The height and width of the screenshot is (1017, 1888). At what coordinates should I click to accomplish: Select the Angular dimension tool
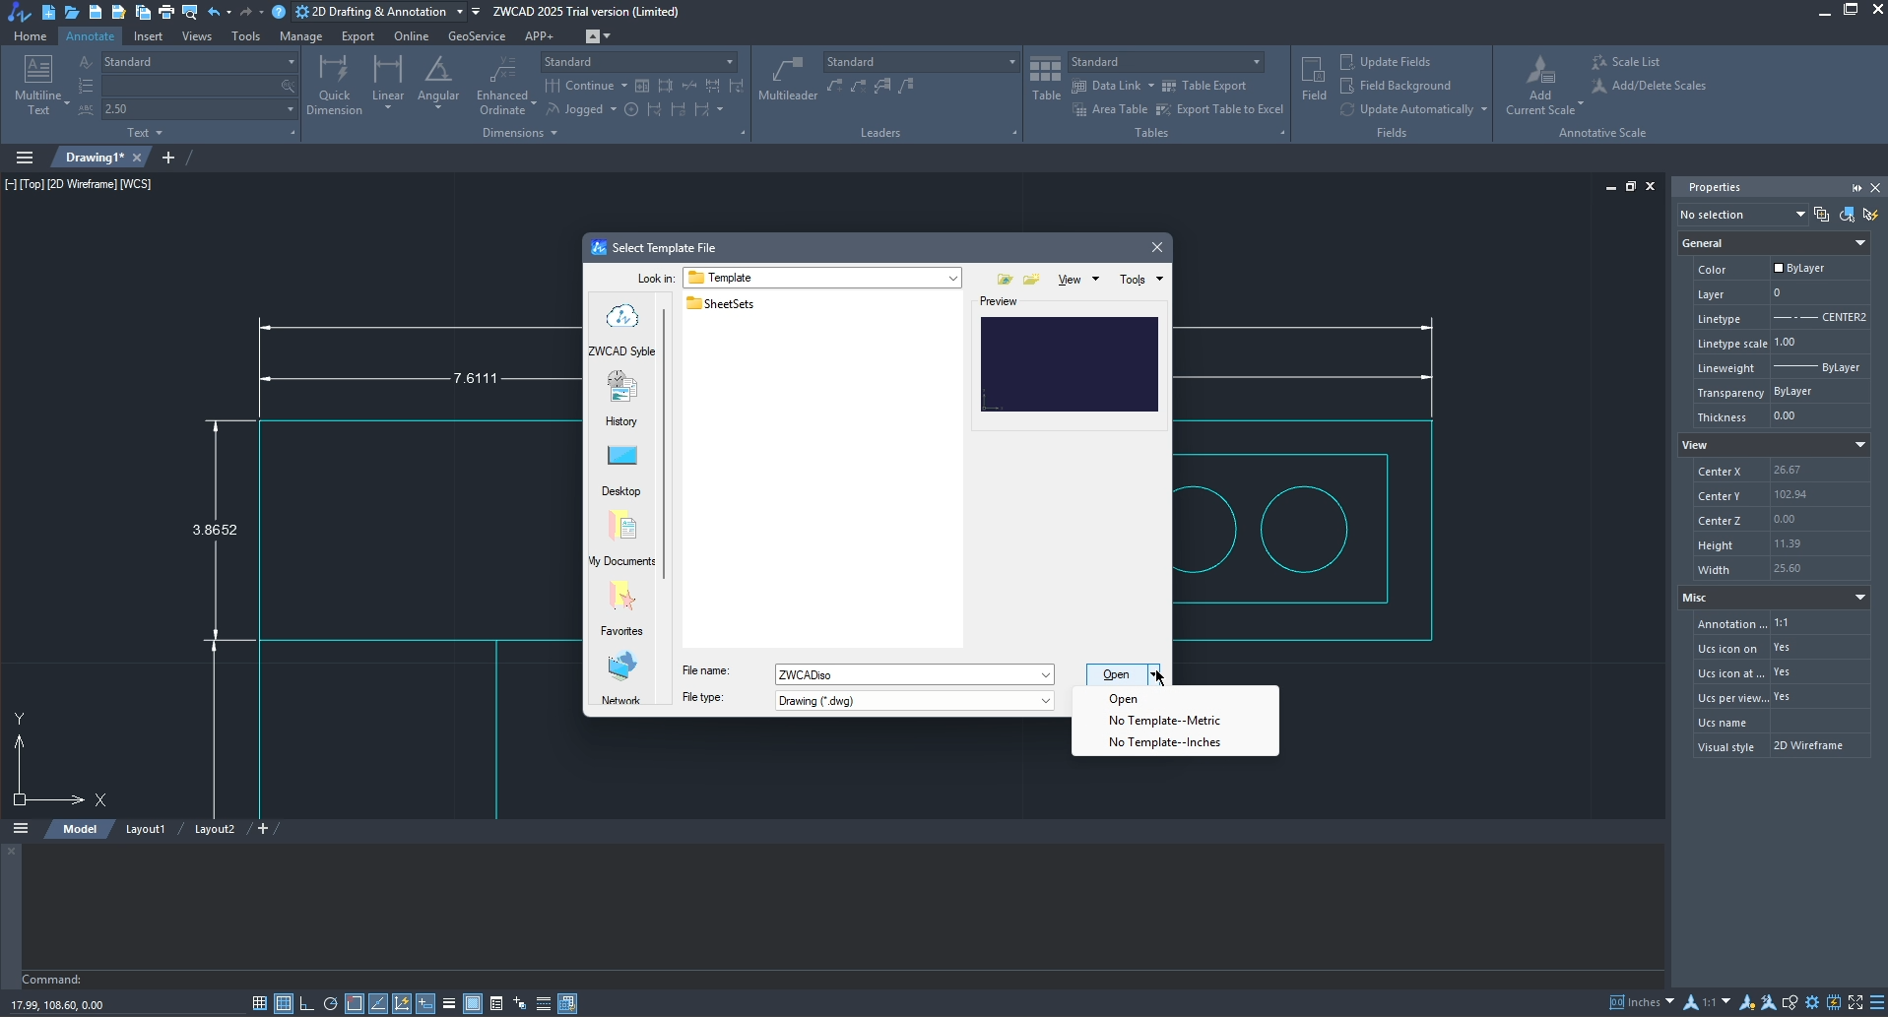coord(438,84)
